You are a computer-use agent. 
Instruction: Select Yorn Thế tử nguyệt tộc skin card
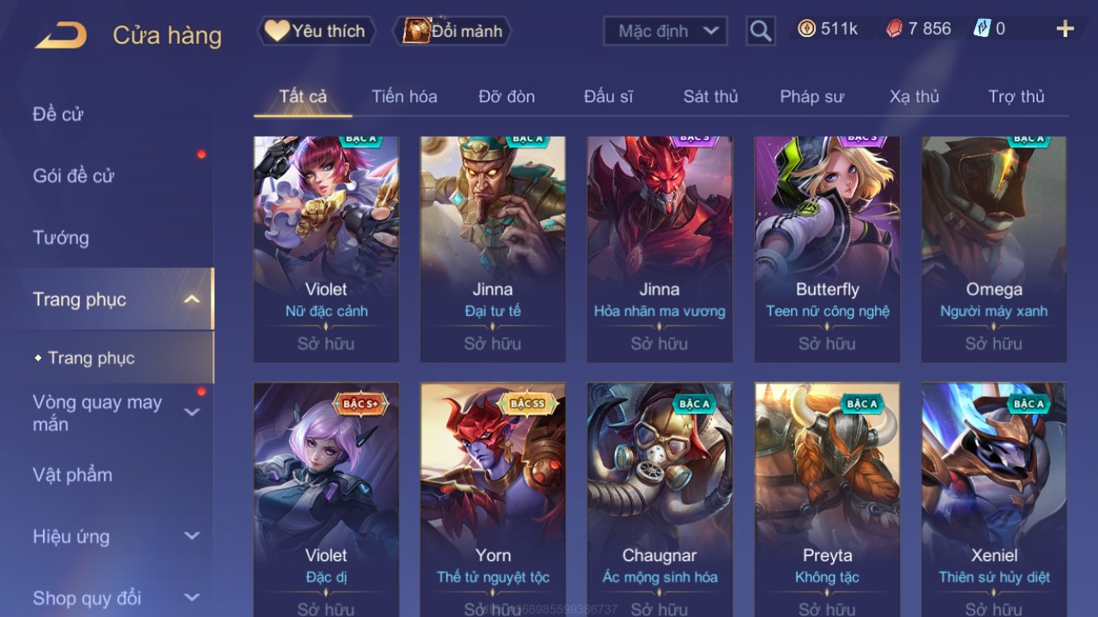click(x=493, y=499)
